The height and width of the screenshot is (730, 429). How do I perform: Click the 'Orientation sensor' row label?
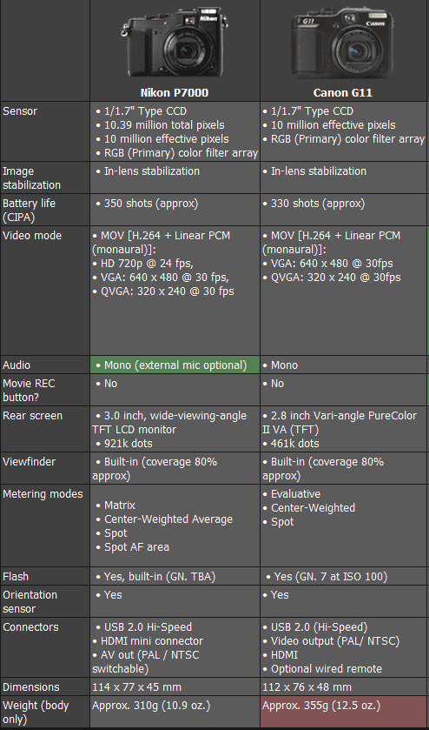(30, 601)
